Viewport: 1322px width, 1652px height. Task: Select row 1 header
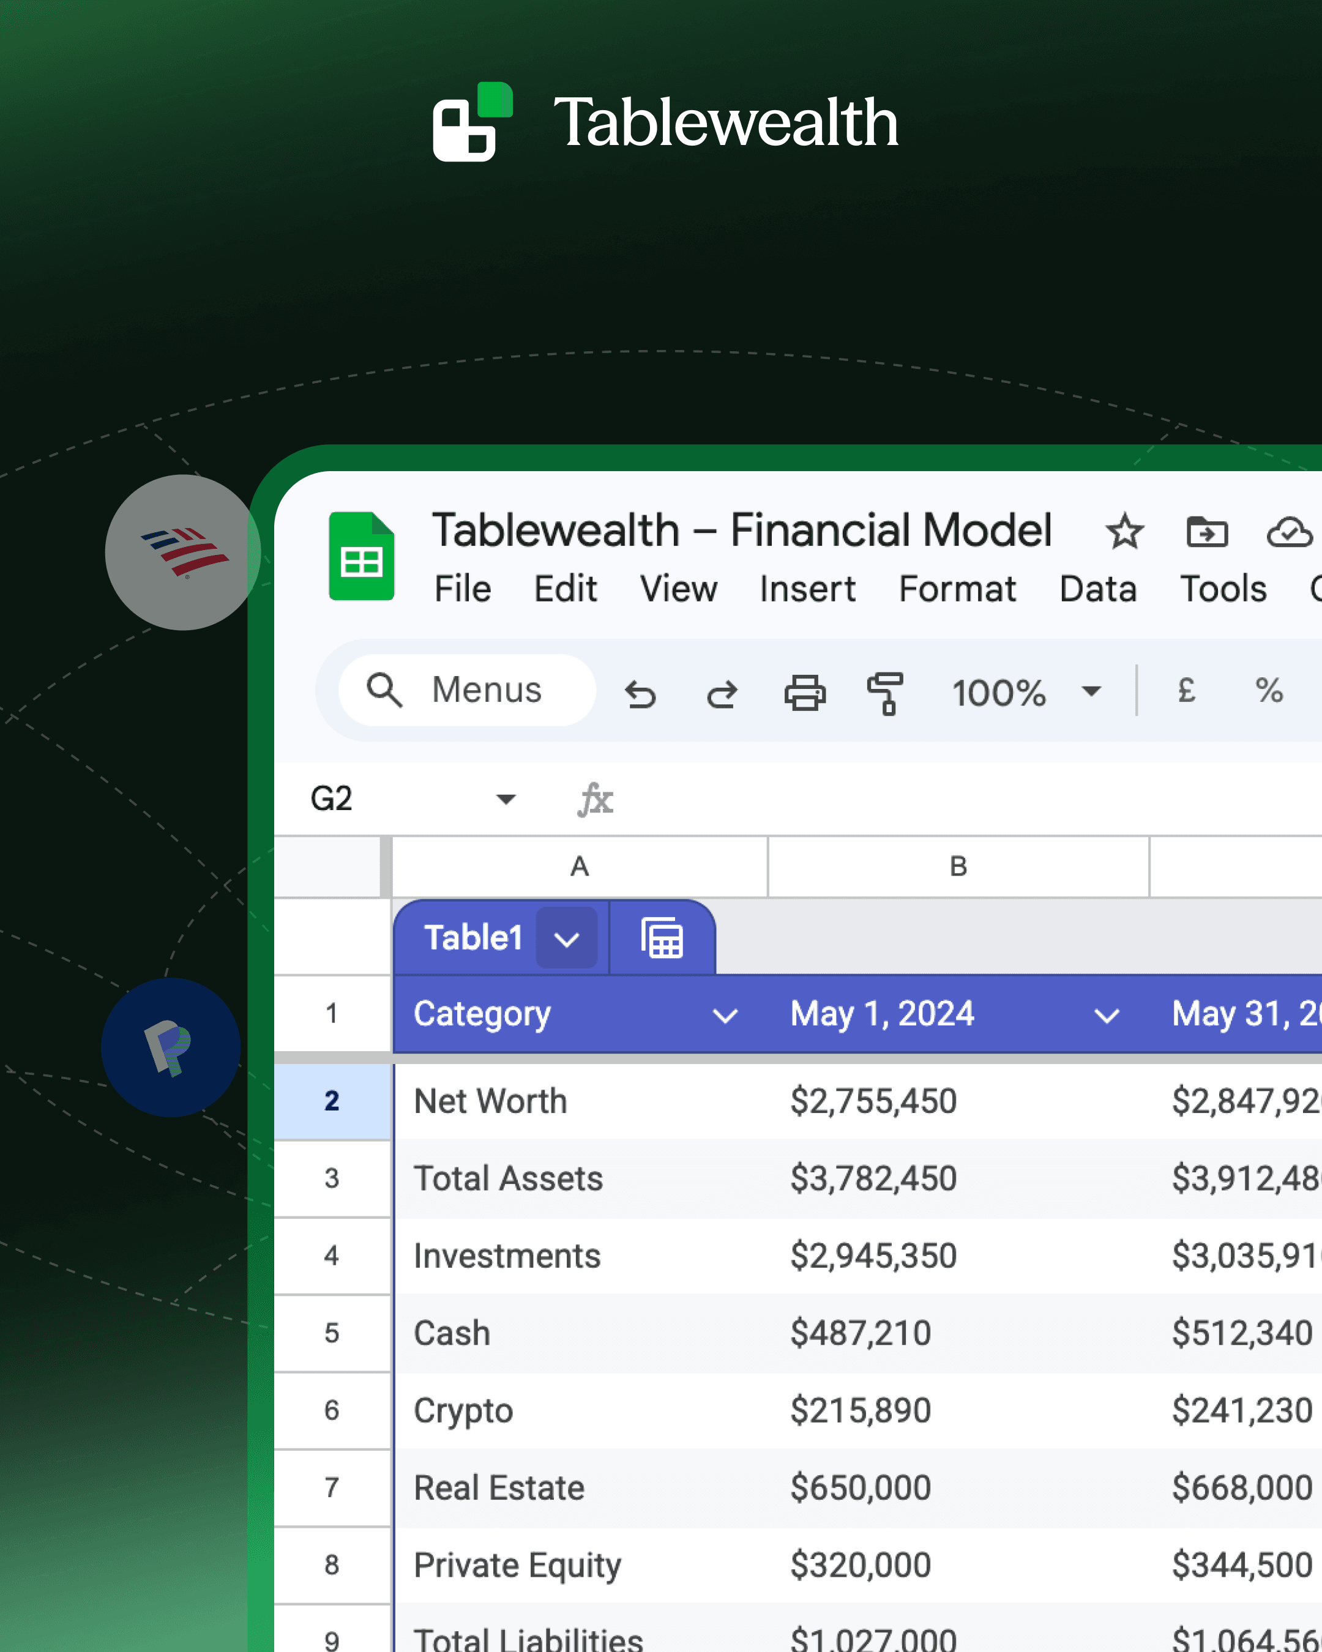(x=332, y=1014)
